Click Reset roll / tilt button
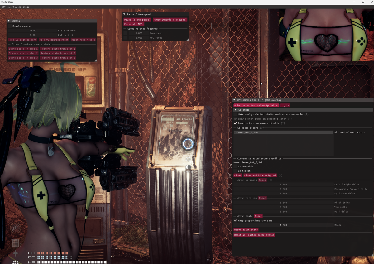The width and height of the screenshot is (374, 264). coord(83,40)
